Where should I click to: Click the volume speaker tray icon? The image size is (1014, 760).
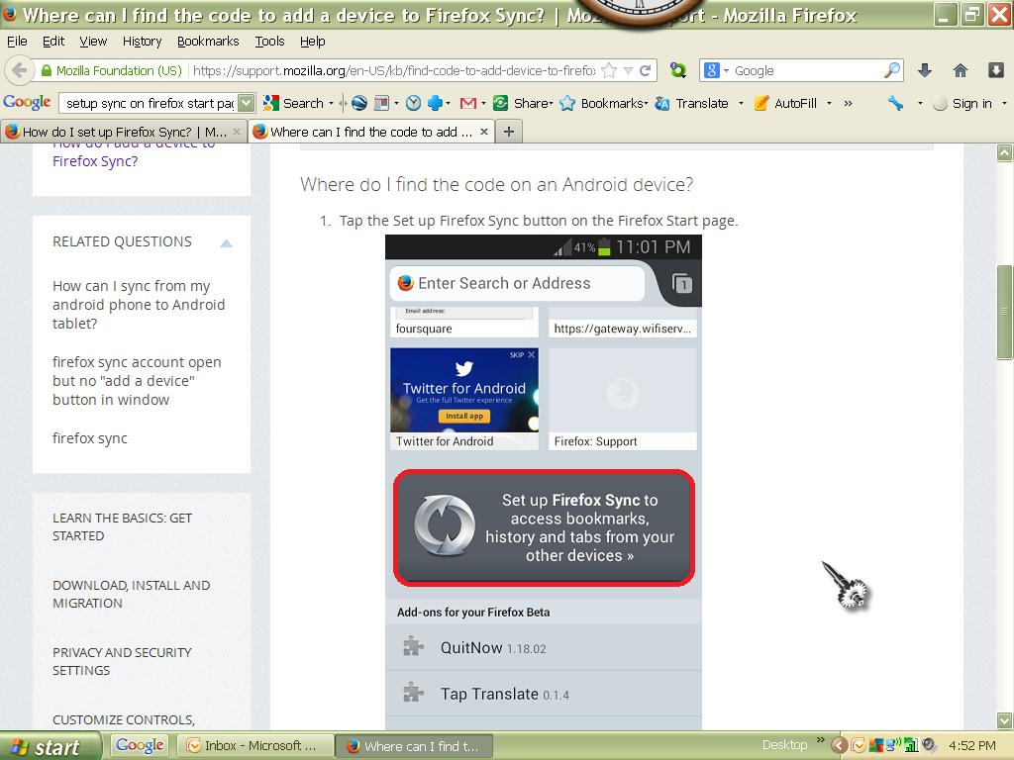coord(929,745)
